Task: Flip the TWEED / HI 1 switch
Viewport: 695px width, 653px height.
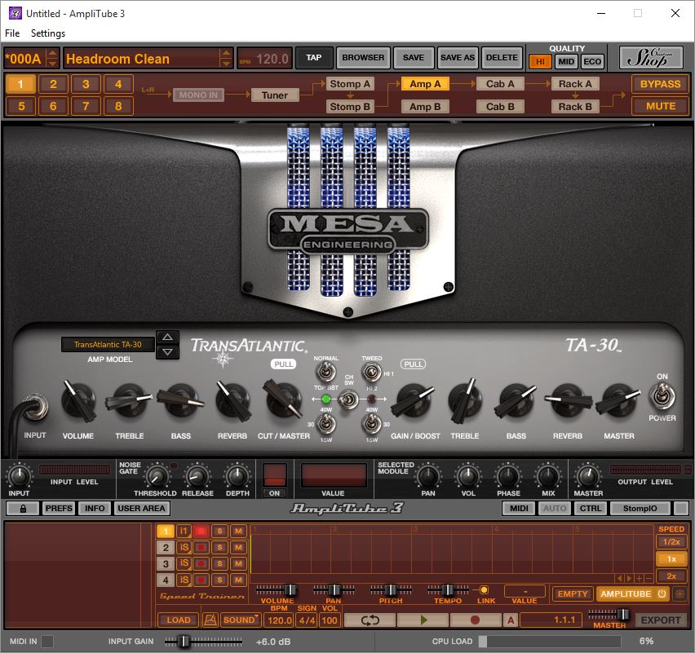Action: click(x=371, y=372)
